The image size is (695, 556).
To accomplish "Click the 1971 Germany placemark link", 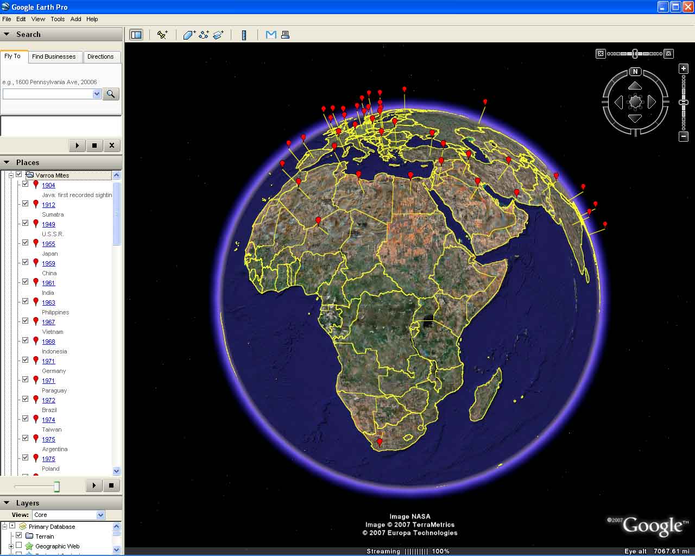I will (x=48, y=361).
